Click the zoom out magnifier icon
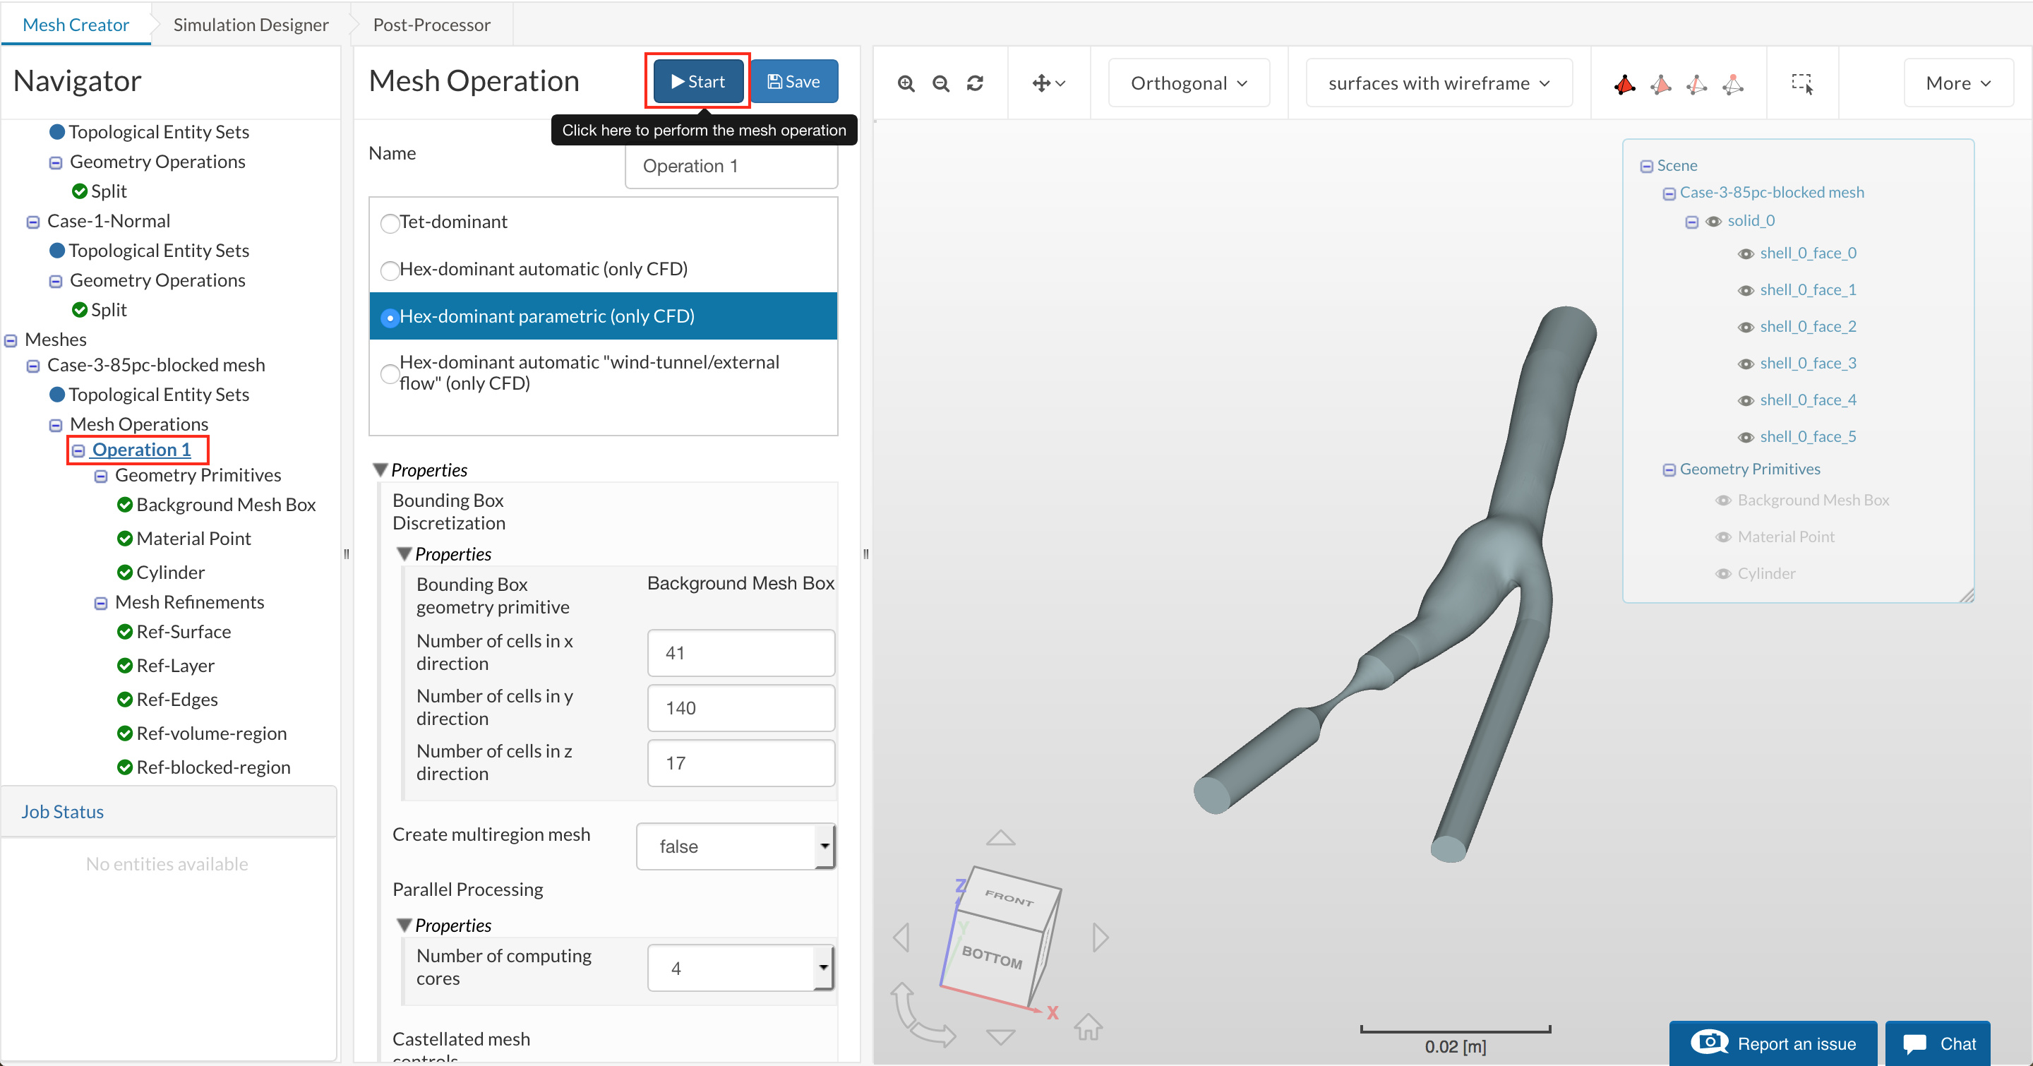2033x1066 pixels. (x=941, y=83)
